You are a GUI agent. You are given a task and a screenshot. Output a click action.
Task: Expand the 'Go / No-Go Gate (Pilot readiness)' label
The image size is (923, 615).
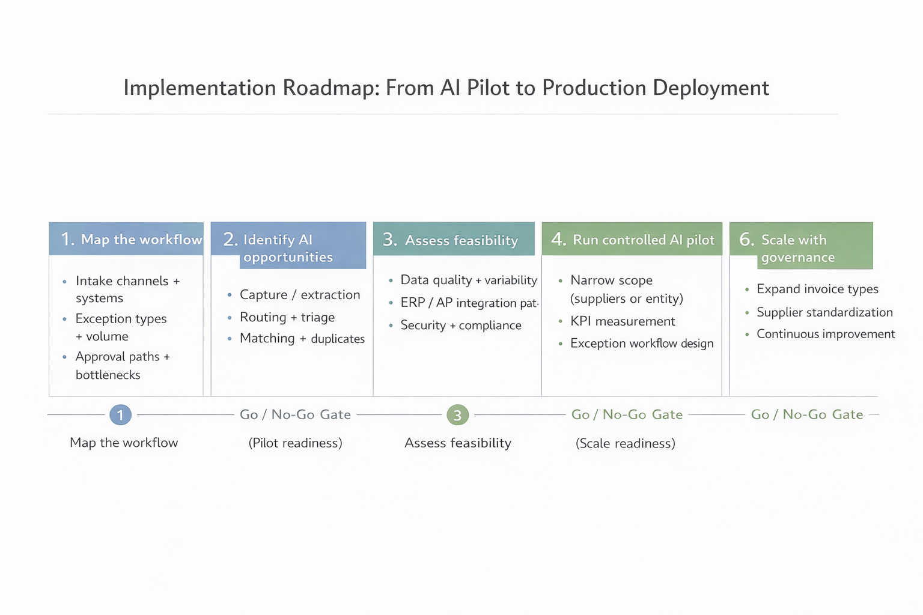295,414
